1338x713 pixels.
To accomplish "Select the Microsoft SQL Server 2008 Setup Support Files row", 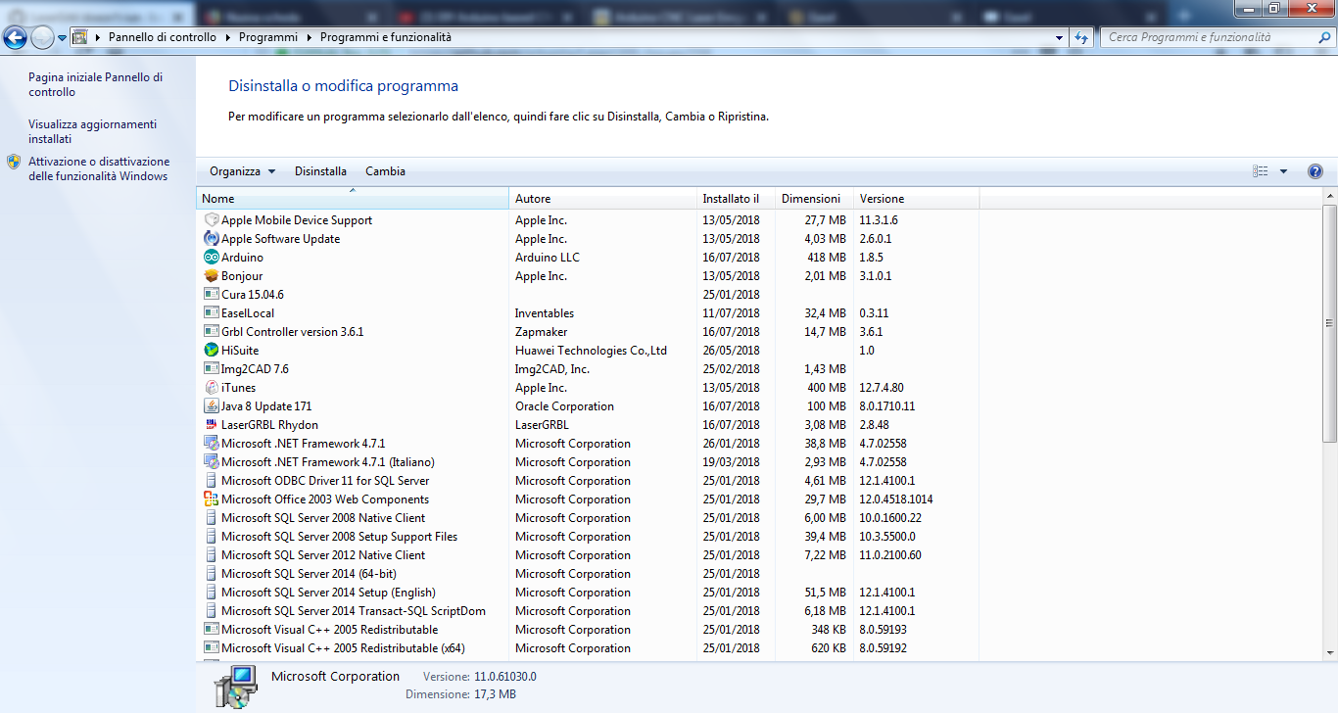I will (588, 537).
